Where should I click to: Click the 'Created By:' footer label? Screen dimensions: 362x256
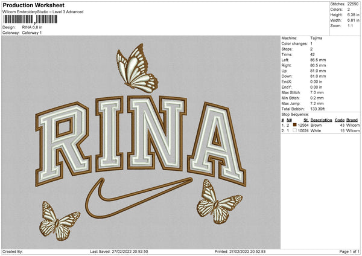click(13, 252)
